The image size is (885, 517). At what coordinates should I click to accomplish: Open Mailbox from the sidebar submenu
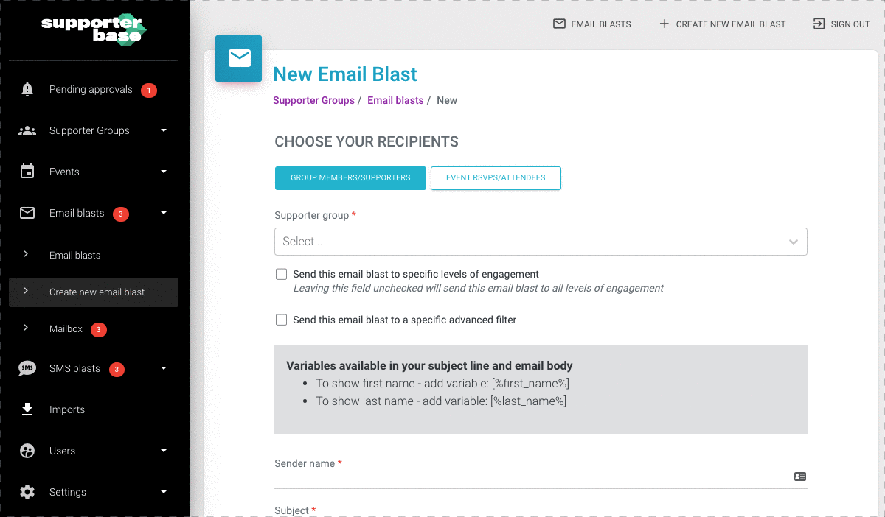click(x=66, y=329)
